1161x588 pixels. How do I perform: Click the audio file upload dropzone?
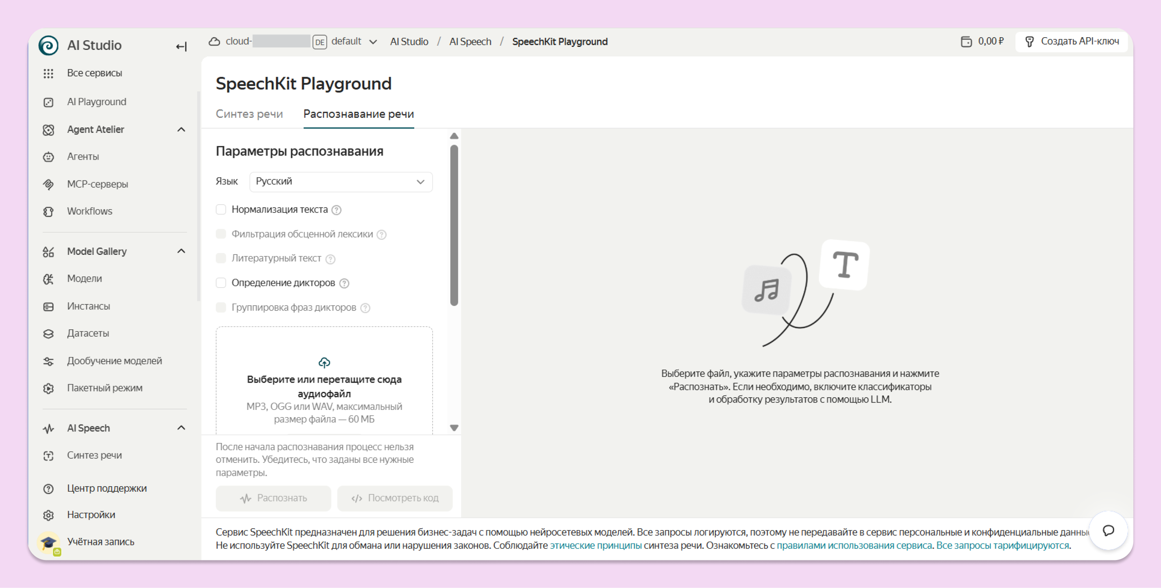[324, 381]
